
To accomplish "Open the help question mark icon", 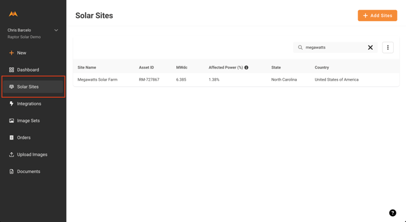I will pos(393,213).
